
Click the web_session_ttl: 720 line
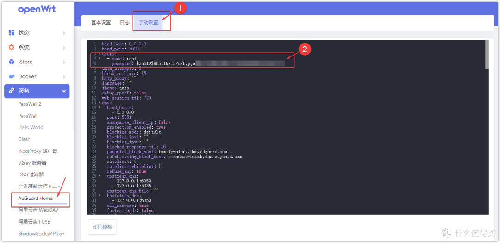coord(126,98)
